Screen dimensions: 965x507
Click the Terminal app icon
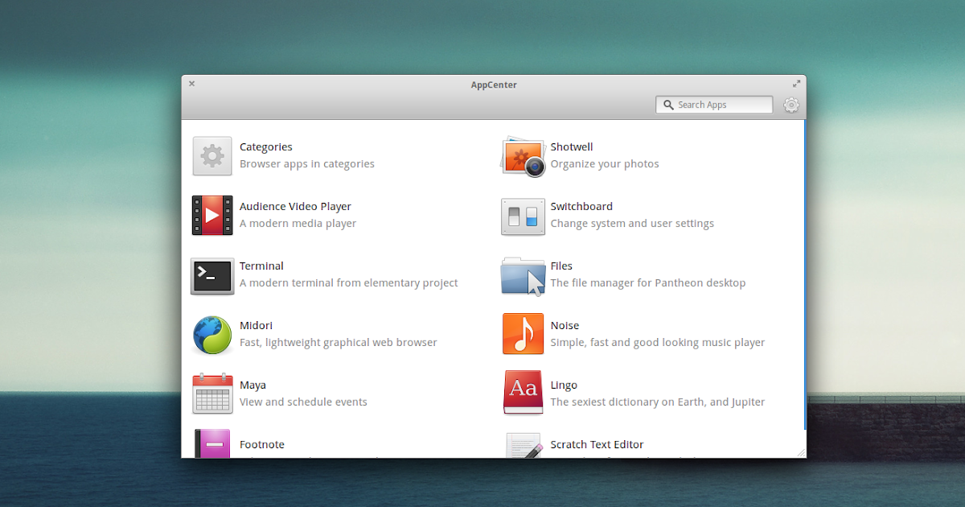tap(211, 275)
